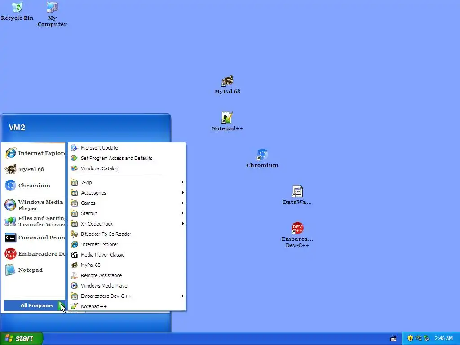Image resolution: width=460 pixels, height=345 pixels.
Task: Select the DataWa... desktop shortcut
Action: click(x=297, y=195)
